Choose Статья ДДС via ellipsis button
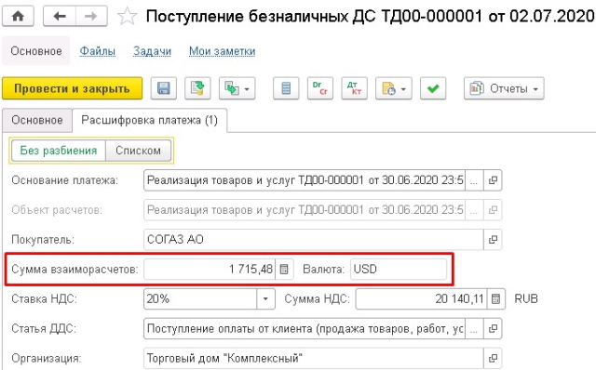 click(474, 329)
